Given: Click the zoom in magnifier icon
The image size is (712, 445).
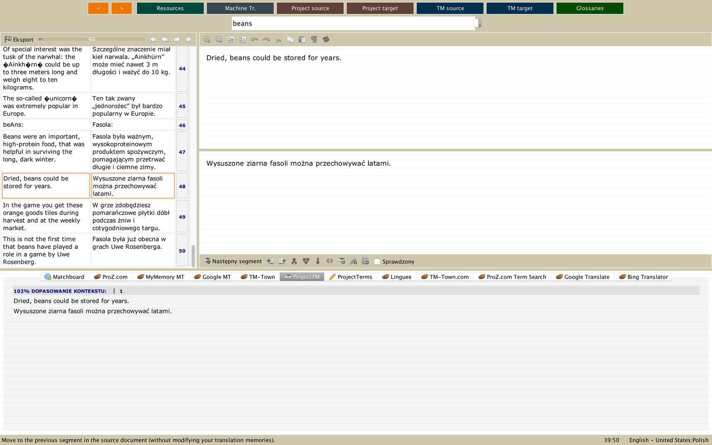Looking at the screenshot, I should (x=207, y=39).
